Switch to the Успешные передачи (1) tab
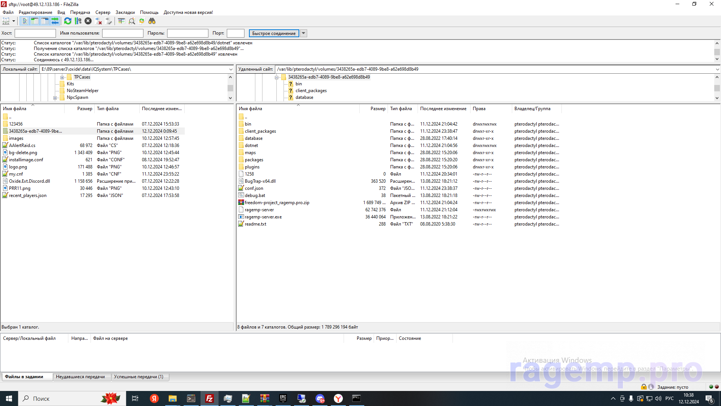The height and width of the screenshot is (406, 721). coord(140,377)
